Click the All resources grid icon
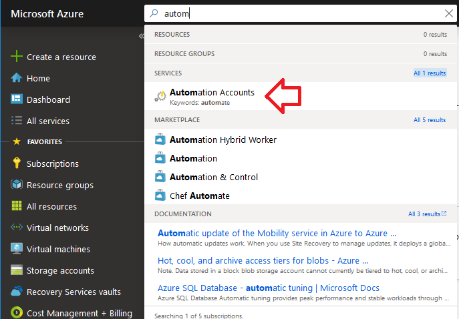 point(17,206)
